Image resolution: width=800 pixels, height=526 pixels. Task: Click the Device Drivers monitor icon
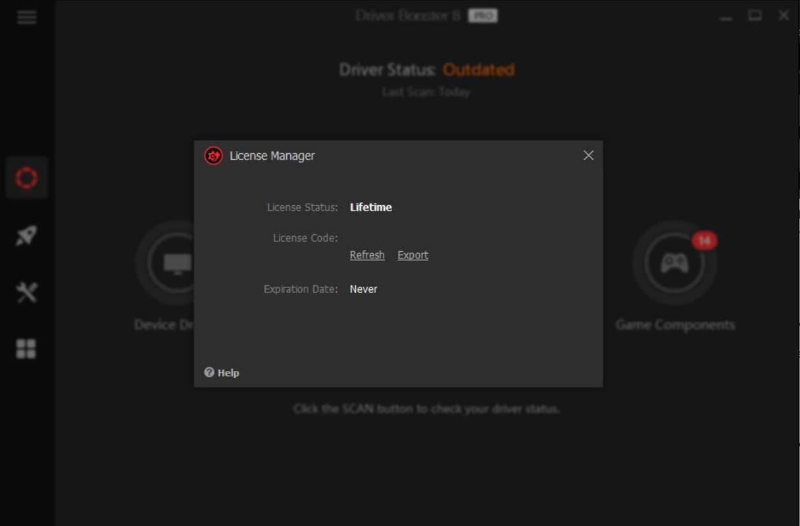[x=176, y=263]
